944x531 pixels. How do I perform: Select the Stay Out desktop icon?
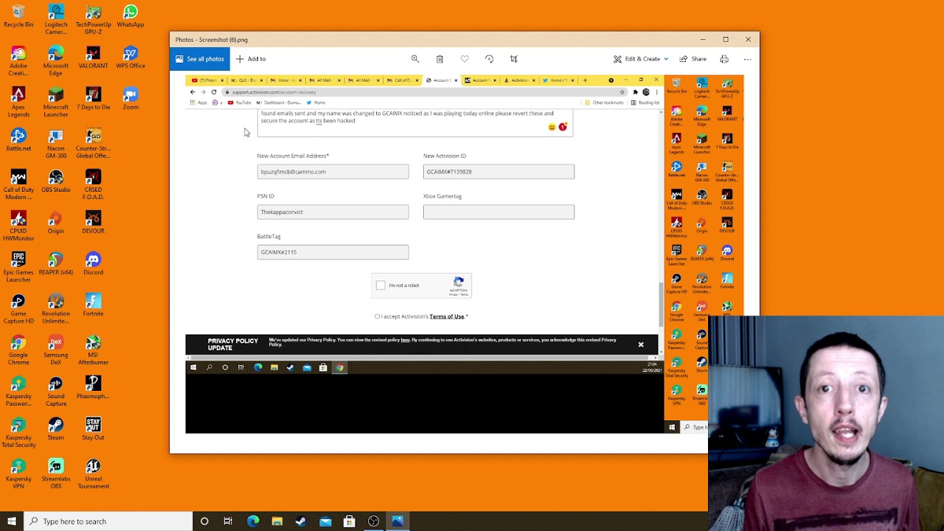(x=93, y=429)
